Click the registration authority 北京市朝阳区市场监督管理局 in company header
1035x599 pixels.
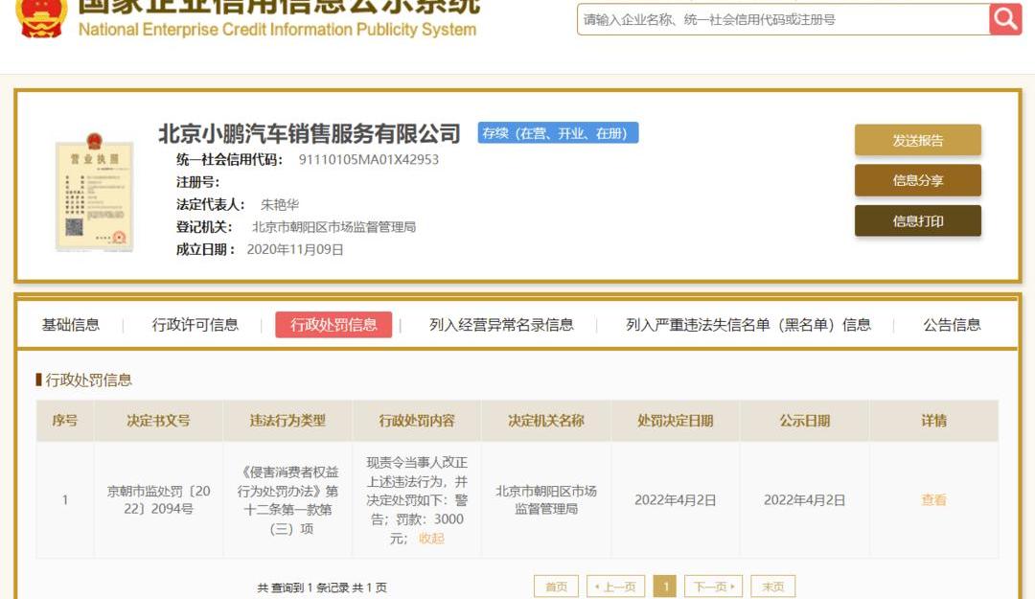tap(334, 227)
